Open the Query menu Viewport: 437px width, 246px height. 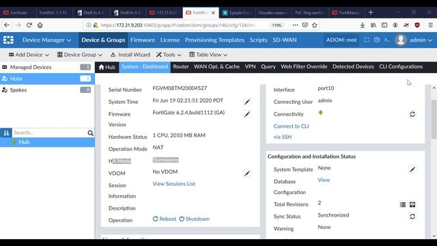tap(268, 67)
